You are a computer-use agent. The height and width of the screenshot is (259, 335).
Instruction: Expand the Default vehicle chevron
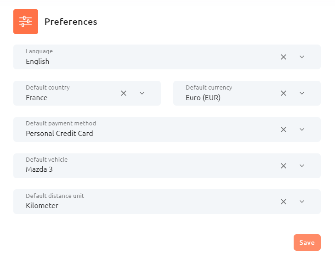click(x=301, y=166)
